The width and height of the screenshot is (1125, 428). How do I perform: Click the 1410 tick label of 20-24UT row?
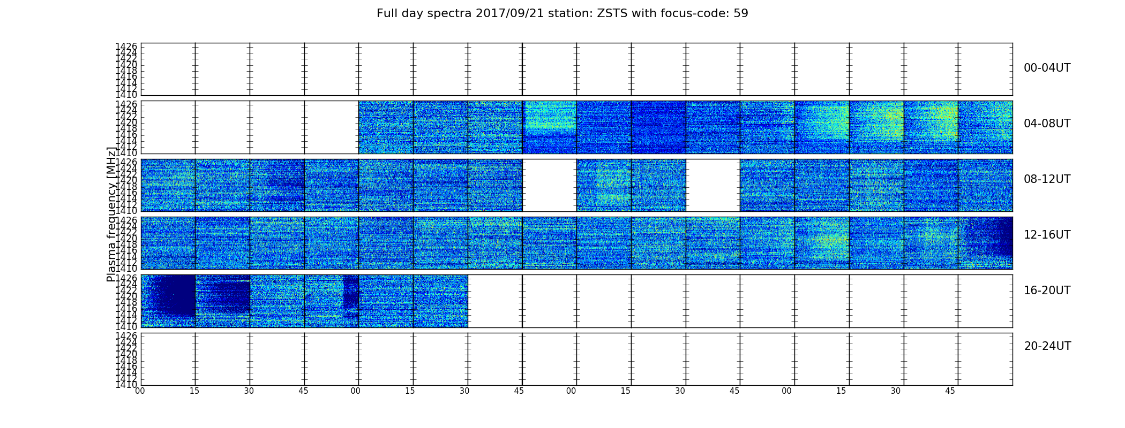(126, 384)
